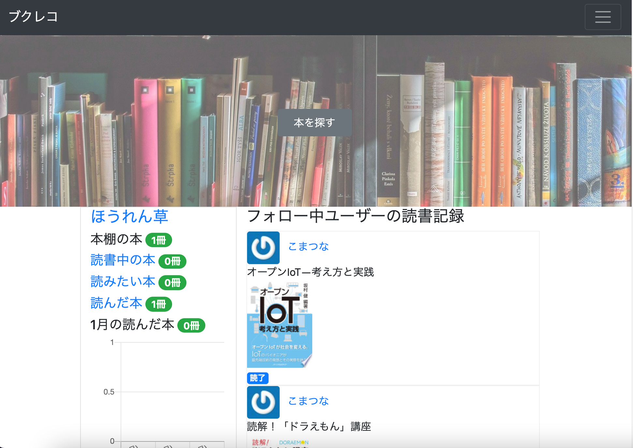Click the 0冊 badge beside 1月の読んだ本
The image size is (633, 448).
pos(191,325)
